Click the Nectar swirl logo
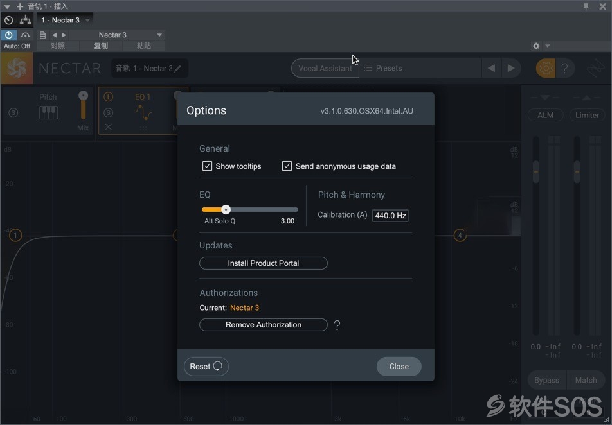The height and width of the screenshot is (425, 612). [17, 68]
